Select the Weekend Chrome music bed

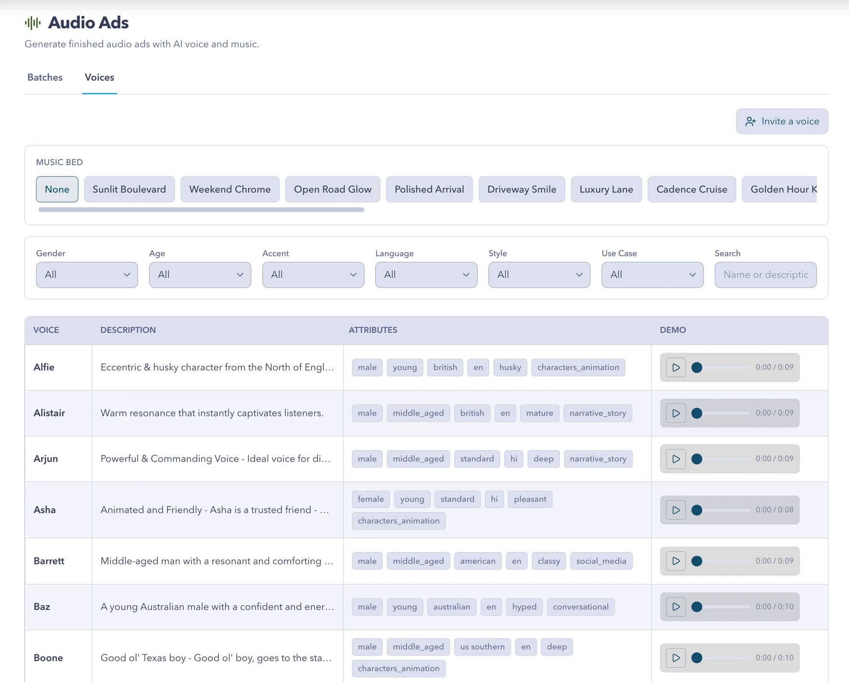(230, 189)
